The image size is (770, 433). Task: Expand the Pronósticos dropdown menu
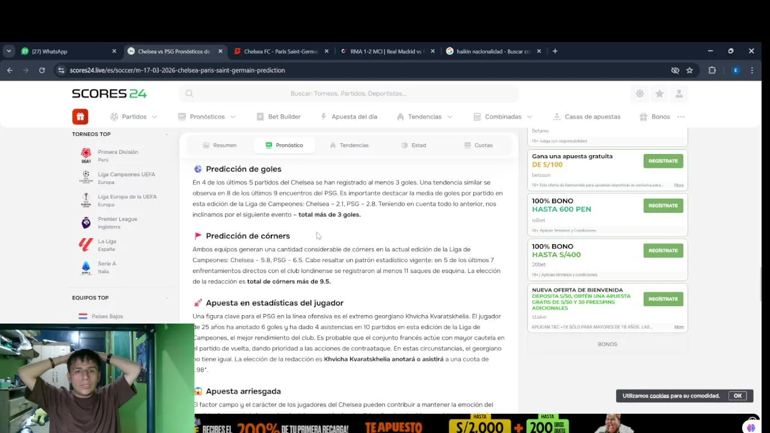[x=233, y=117]
